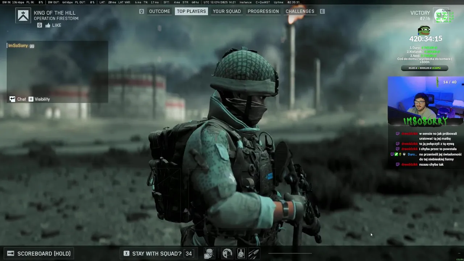Screen dimensions: 464x261
Task: Click the KING OF THE HILL mode title
Action: [x=55, y=13]
